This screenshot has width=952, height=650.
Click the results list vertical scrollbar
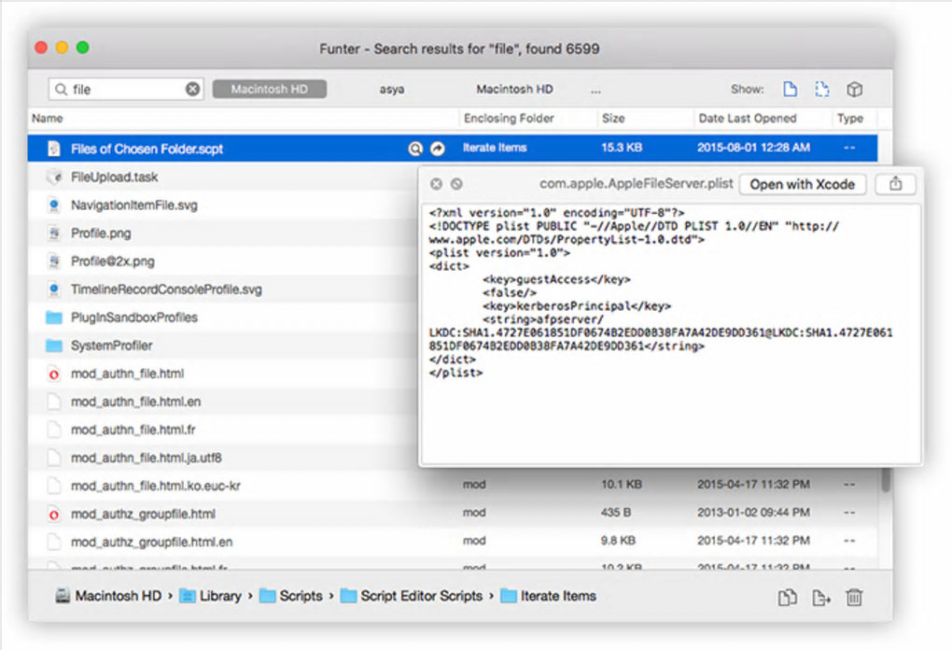click(x=886, y=480)
